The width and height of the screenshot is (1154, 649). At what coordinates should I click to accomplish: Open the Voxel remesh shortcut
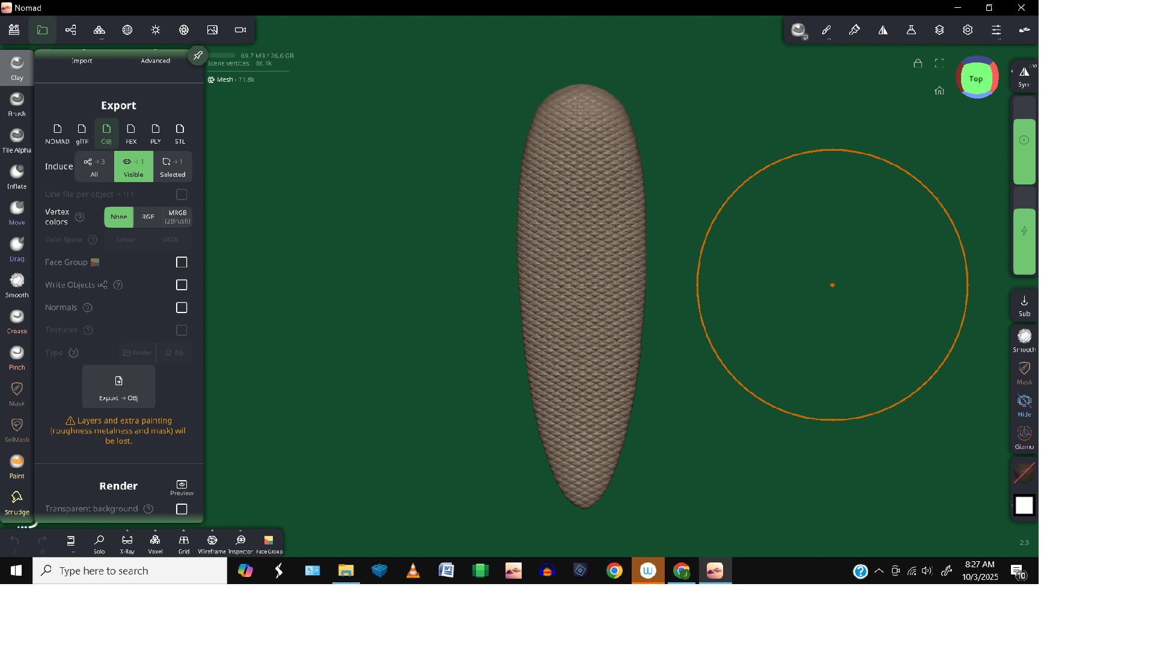(155, 543)
